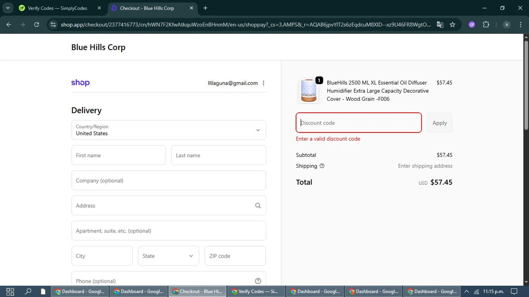Click the Phone (optional) field

(169, 279)
